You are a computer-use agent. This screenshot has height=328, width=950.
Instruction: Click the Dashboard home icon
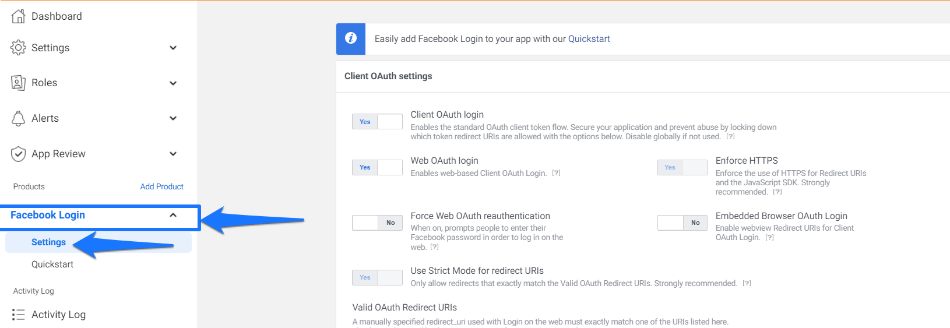[18, 16]
